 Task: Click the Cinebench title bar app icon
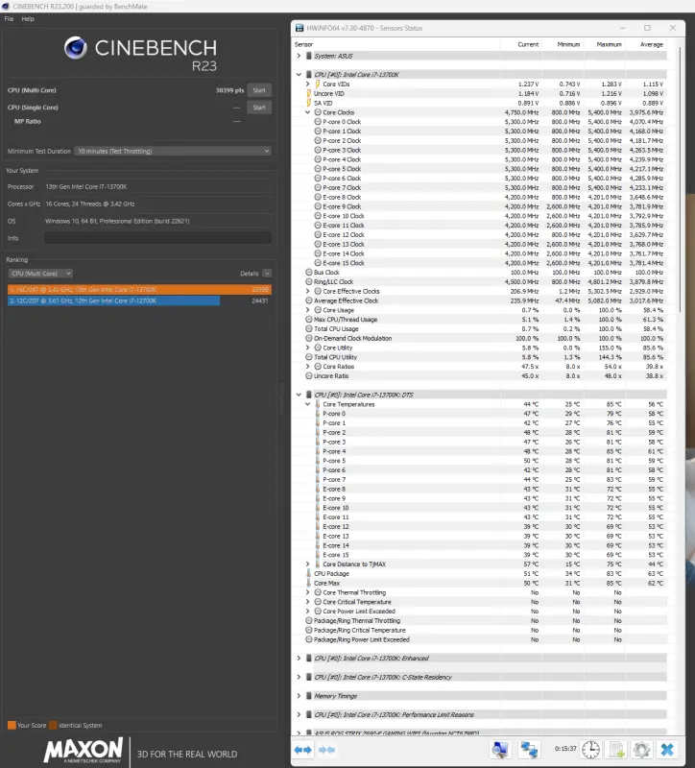pyautogui.click(x=6, y=7)
